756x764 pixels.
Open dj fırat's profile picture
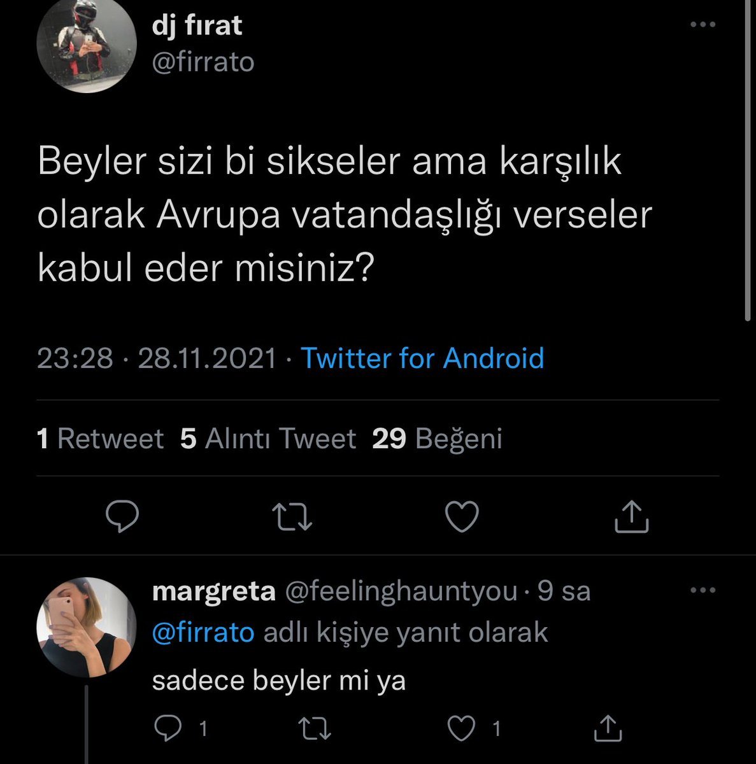pyautogui.click(x=86, y=43)
